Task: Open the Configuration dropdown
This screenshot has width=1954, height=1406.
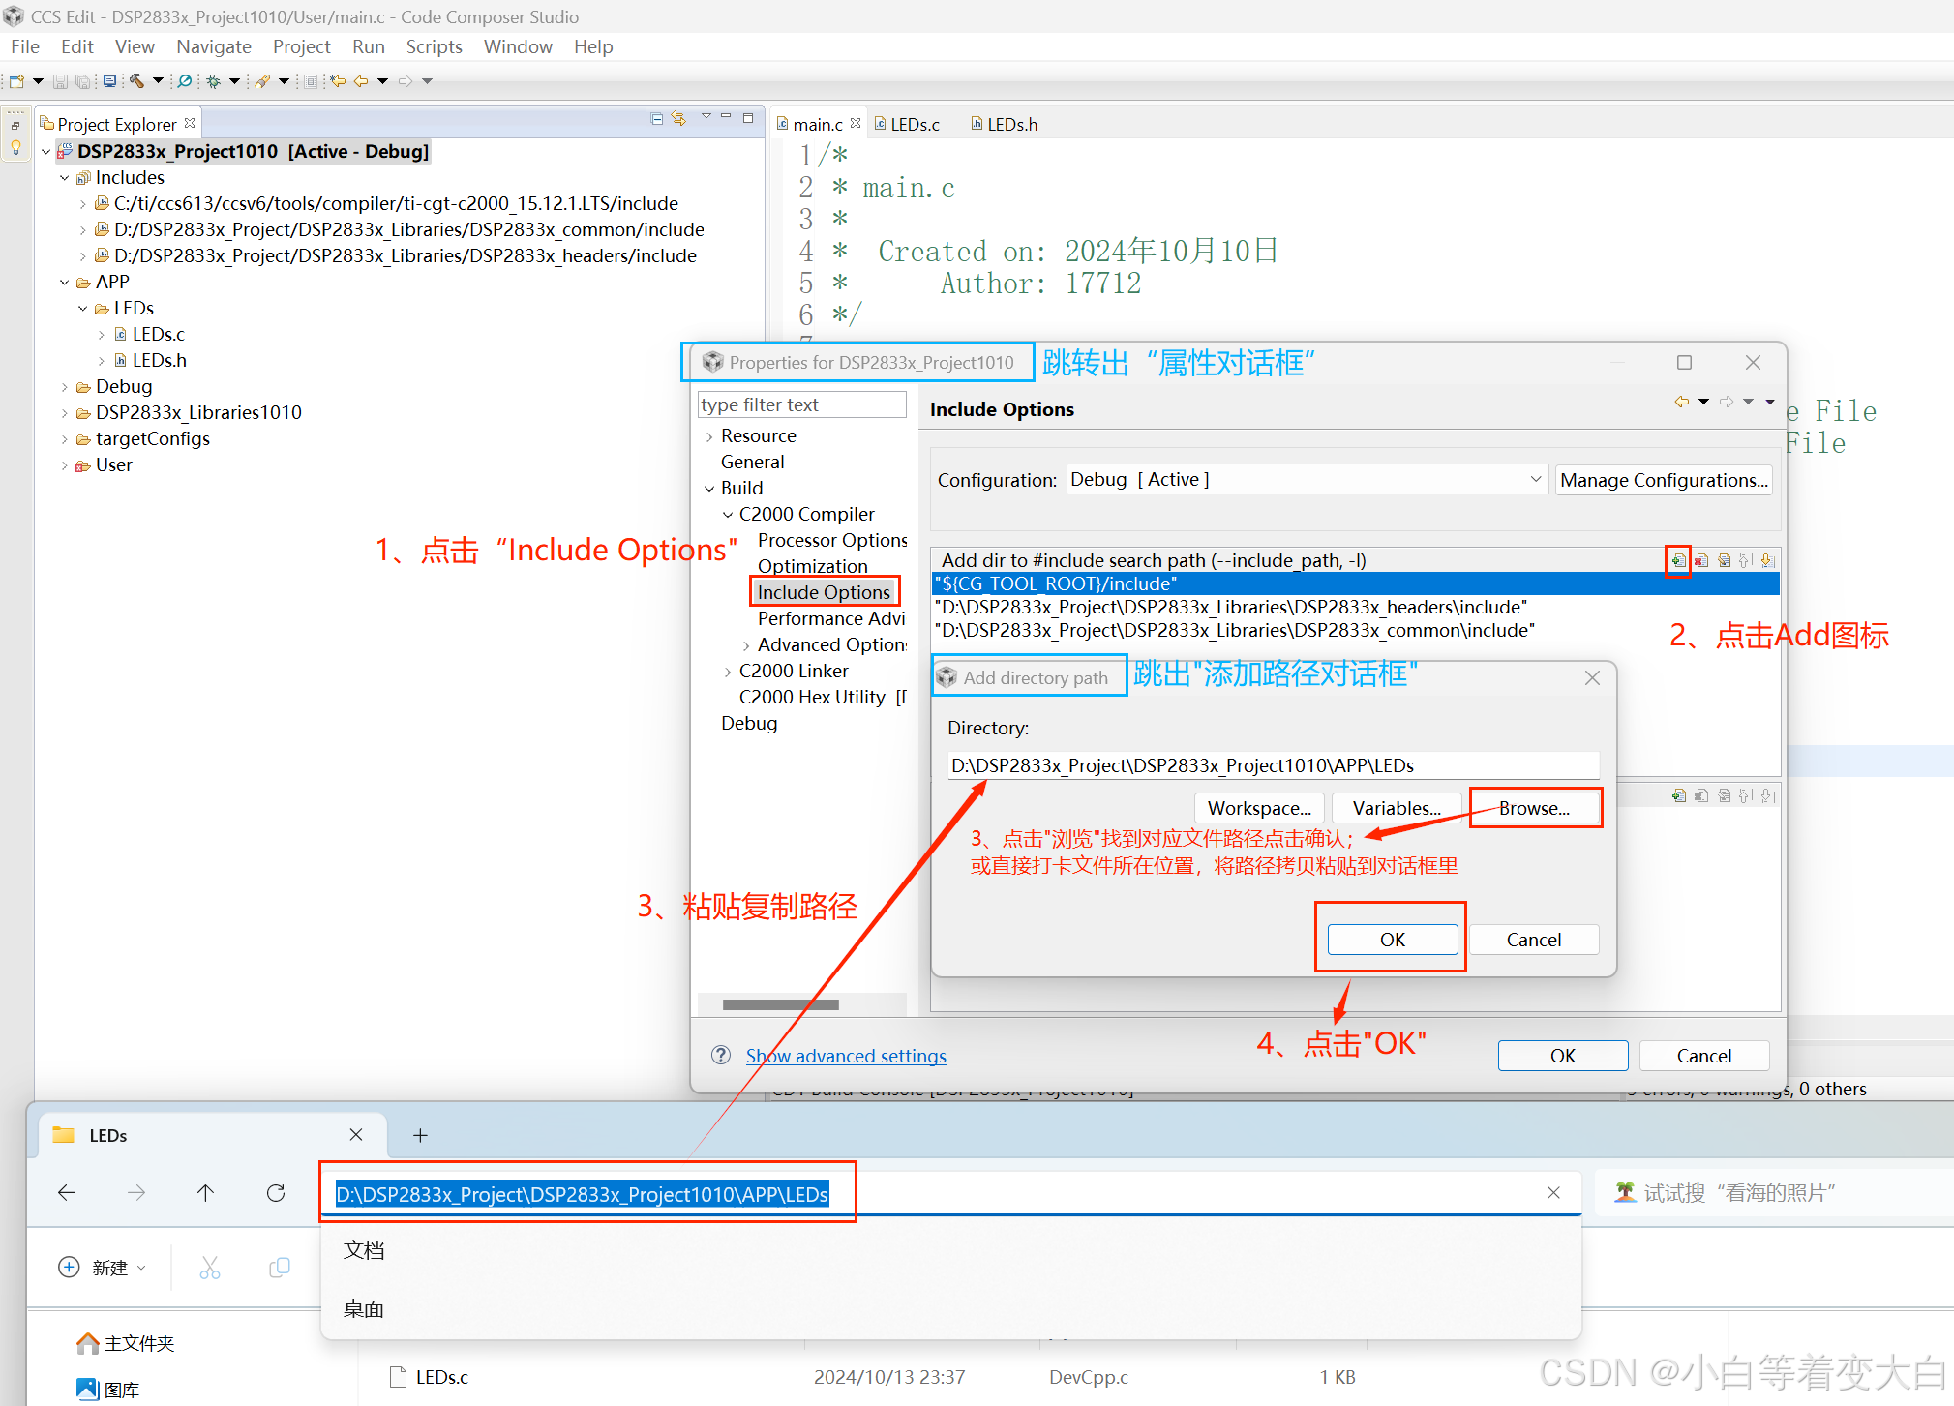Action: [x=1307, y=480]
